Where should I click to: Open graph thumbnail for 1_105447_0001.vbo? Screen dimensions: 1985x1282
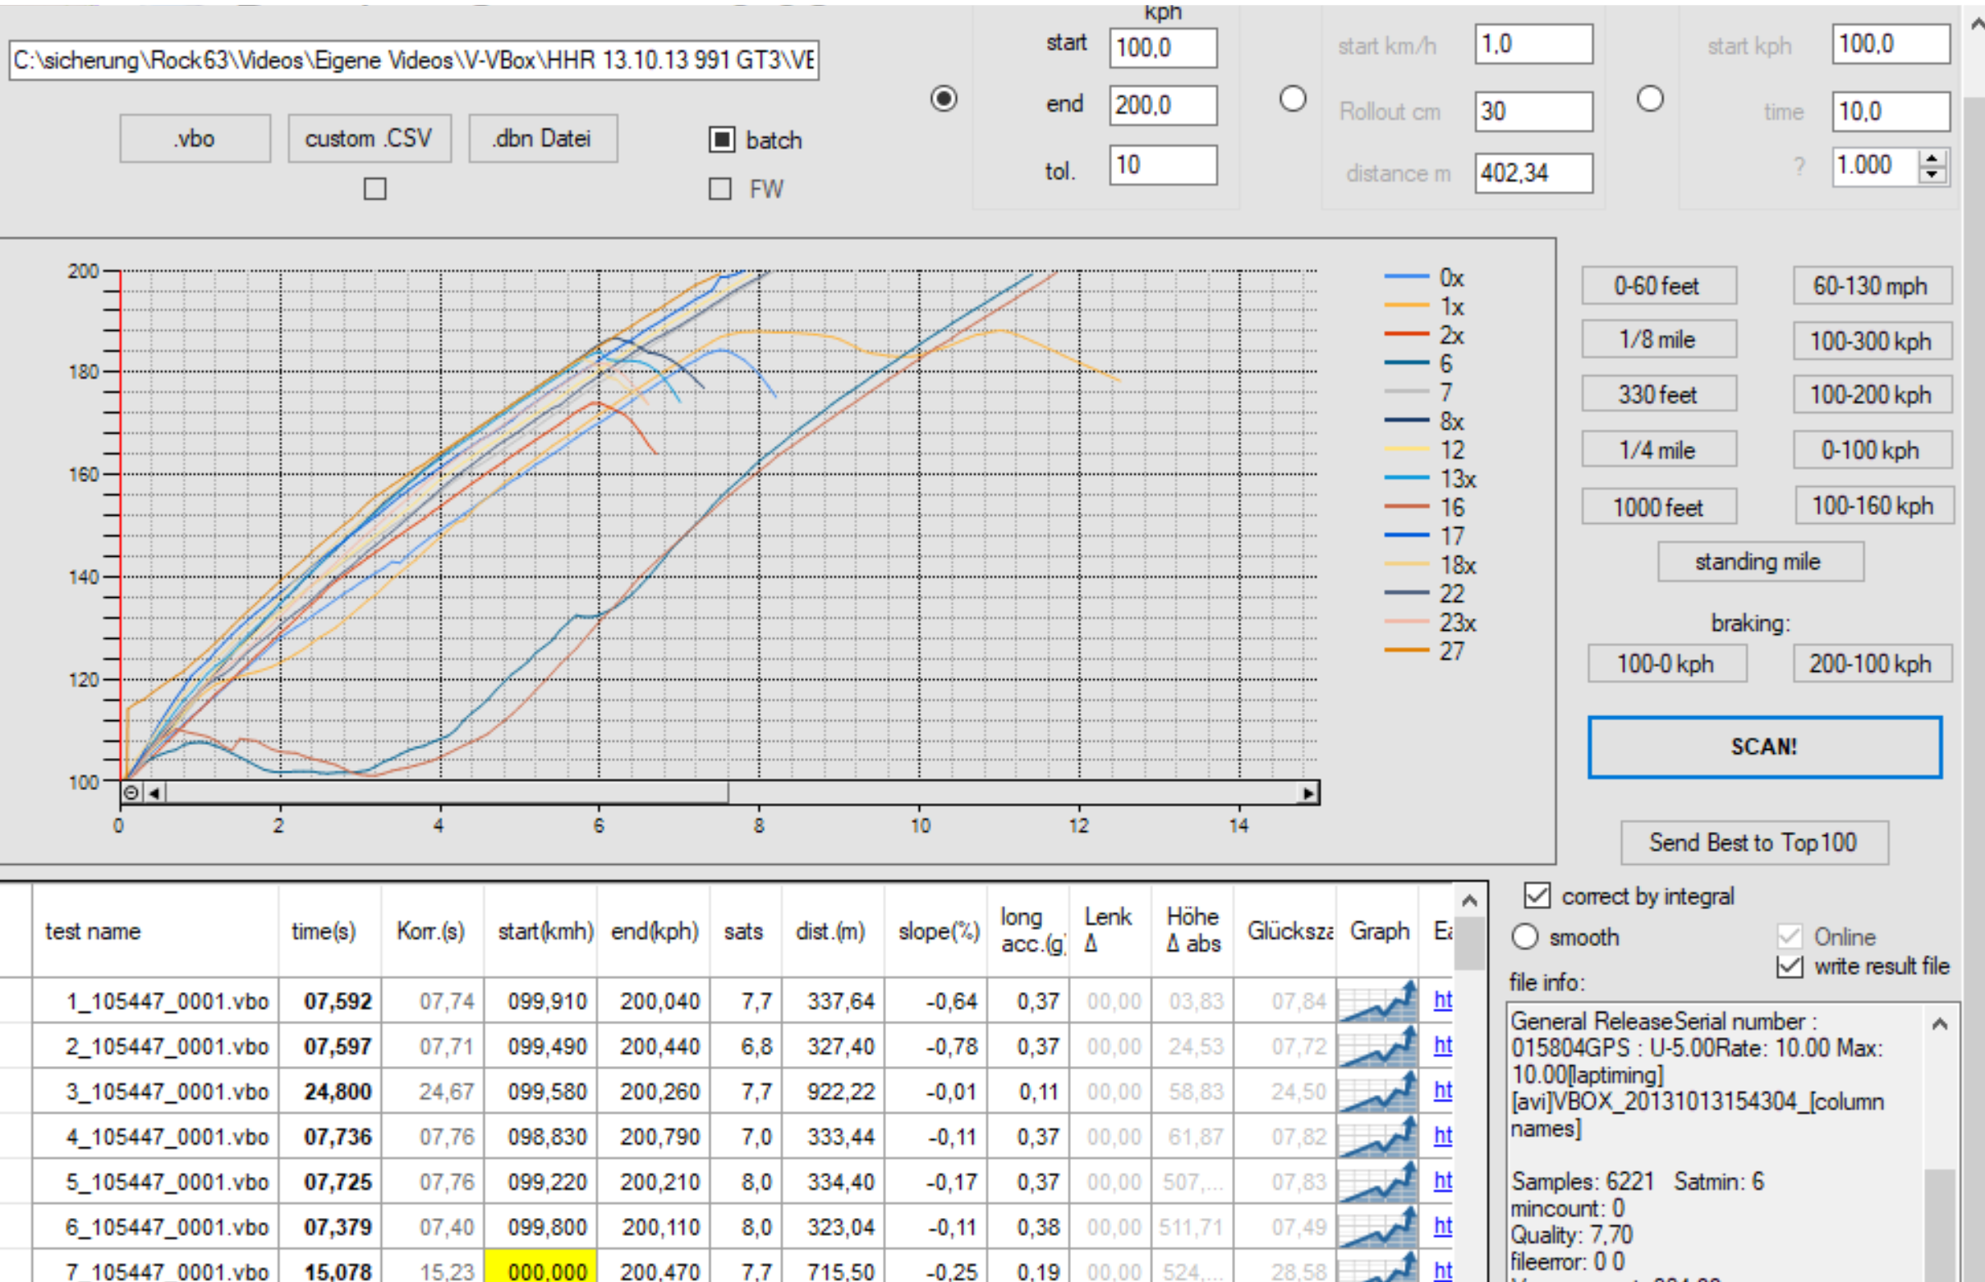click(x=1377, y=1001)
